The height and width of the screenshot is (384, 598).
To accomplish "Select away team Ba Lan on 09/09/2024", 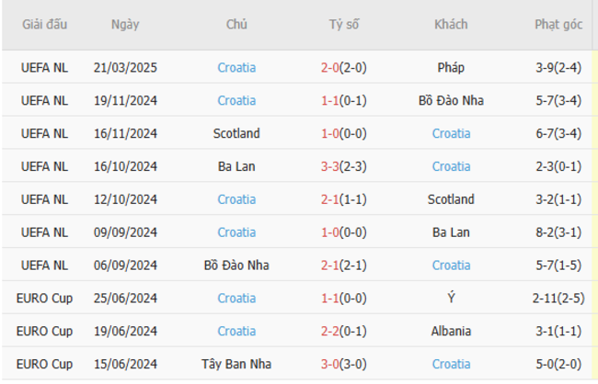I will click(451, 232).
